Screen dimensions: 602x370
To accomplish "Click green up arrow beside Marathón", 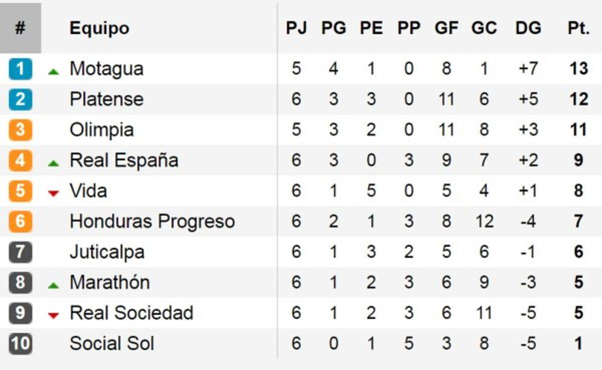I will coord(53,285).
